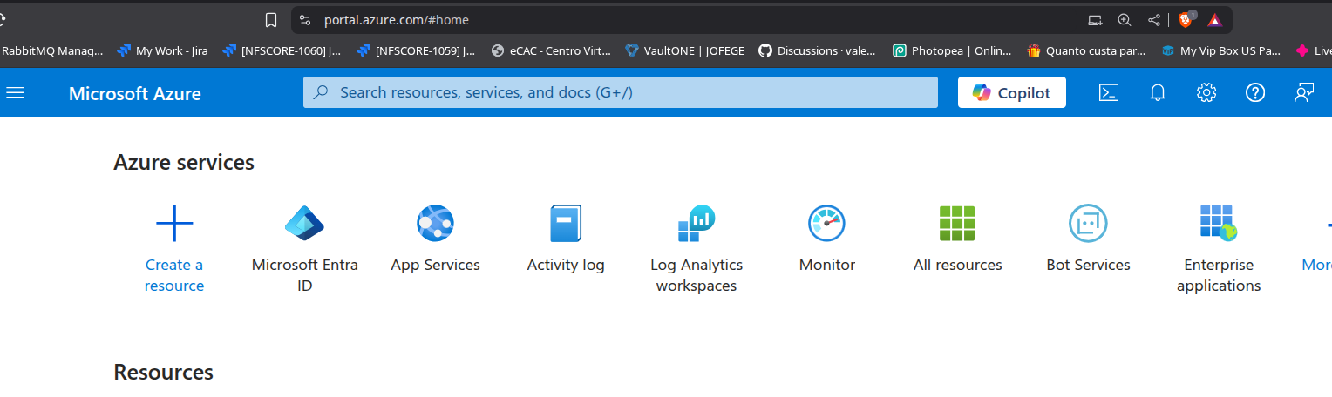Focus the Search resources, services, and docs box

click(x=621, y=92)
